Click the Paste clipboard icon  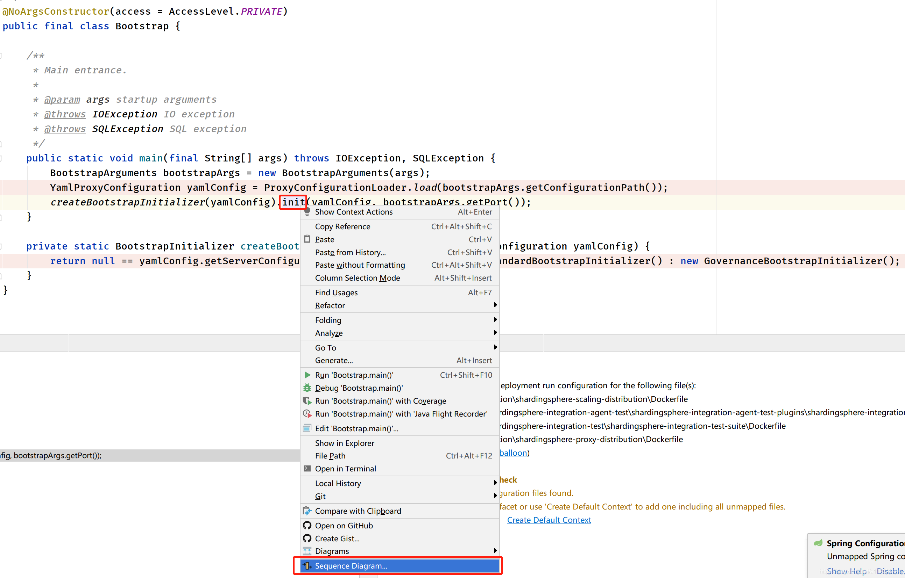click(307, 239)
